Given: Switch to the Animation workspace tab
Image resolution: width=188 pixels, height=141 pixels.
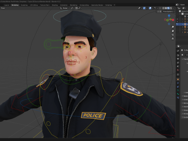Looking at the screenshot, I should click(64, 5).
